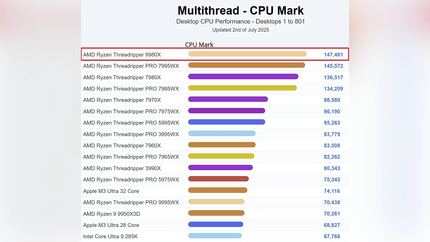Screen dimensions: 430x242
Task: Select the Intel Core Ultra 9 285K link
Action: click(110, 237)
